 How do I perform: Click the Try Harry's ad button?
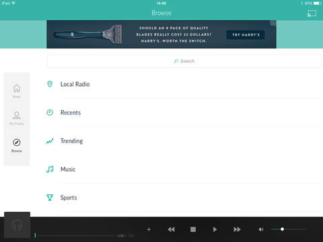(246, 35)
